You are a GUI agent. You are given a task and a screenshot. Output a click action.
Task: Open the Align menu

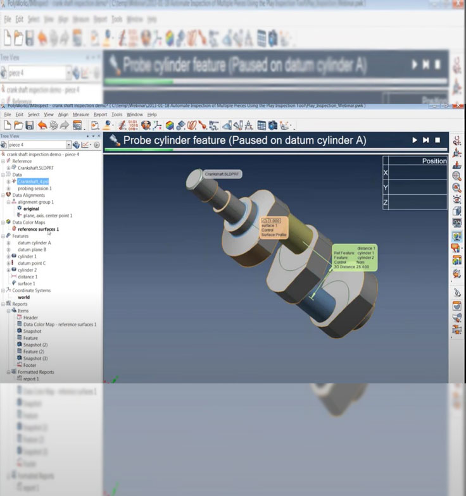pos(63,115)
